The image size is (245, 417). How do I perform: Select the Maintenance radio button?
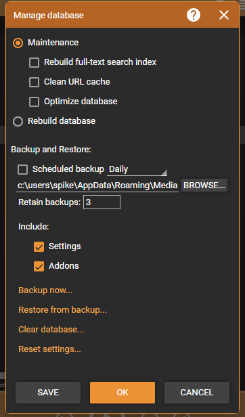tap(18, 43)
